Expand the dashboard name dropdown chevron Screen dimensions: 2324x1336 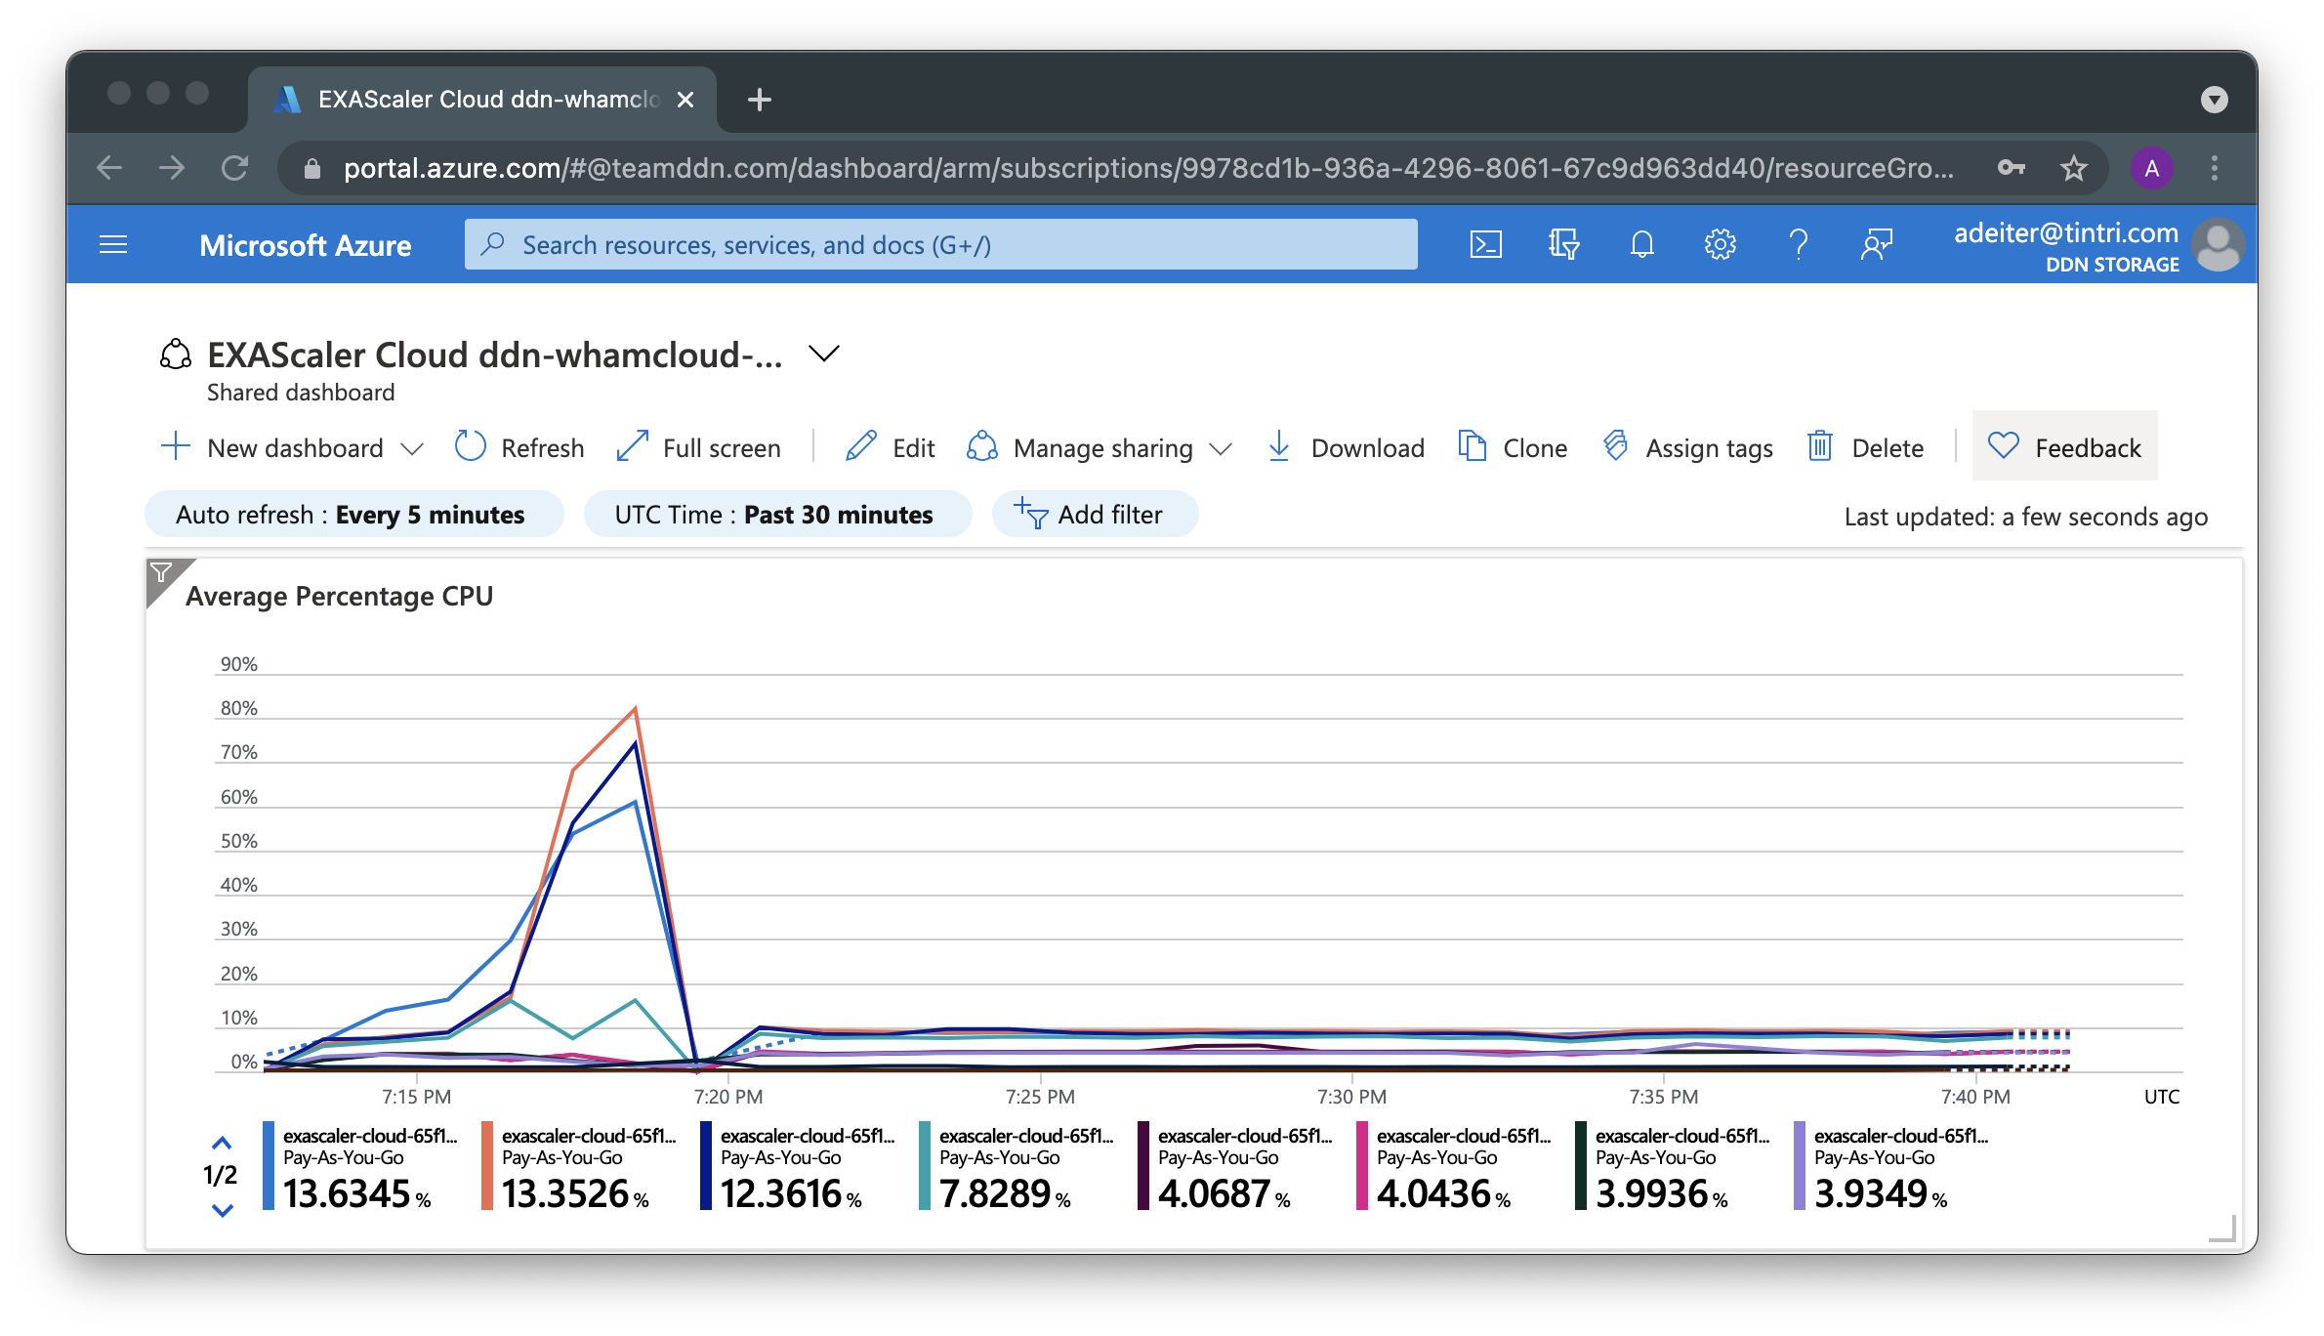[824, 354]
